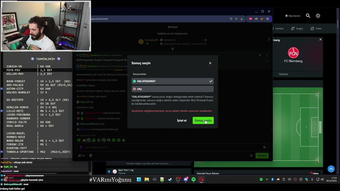This screenshot has height=191, width=340.
Task: Open Spor Toto 1. Lig league row
Action: [x=149, y=171]
